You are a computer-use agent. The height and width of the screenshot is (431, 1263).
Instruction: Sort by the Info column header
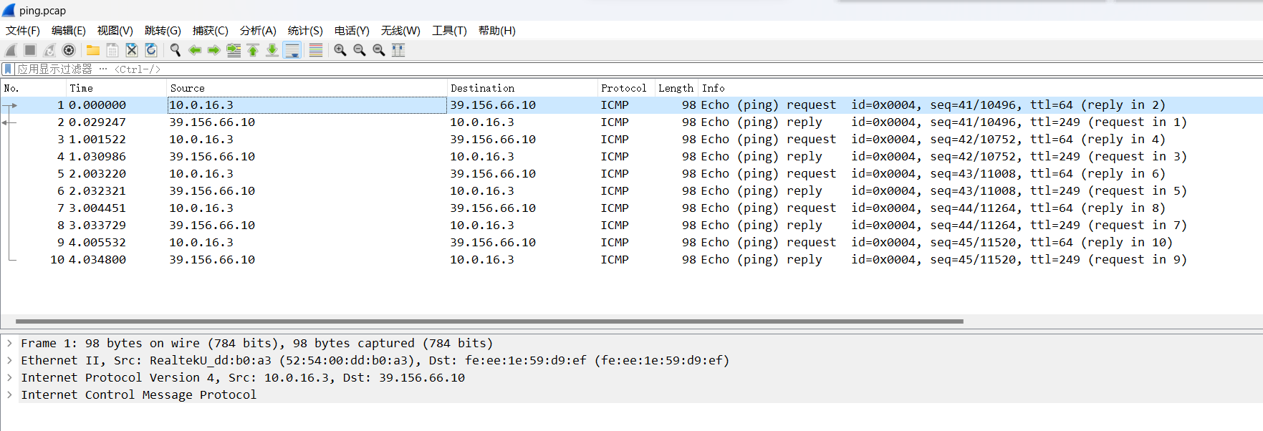[x=981, y=88]
